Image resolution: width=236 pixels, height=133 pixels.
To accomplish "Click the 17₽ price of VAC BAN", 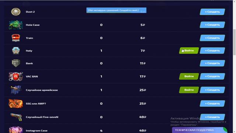I will click(143, 76).
